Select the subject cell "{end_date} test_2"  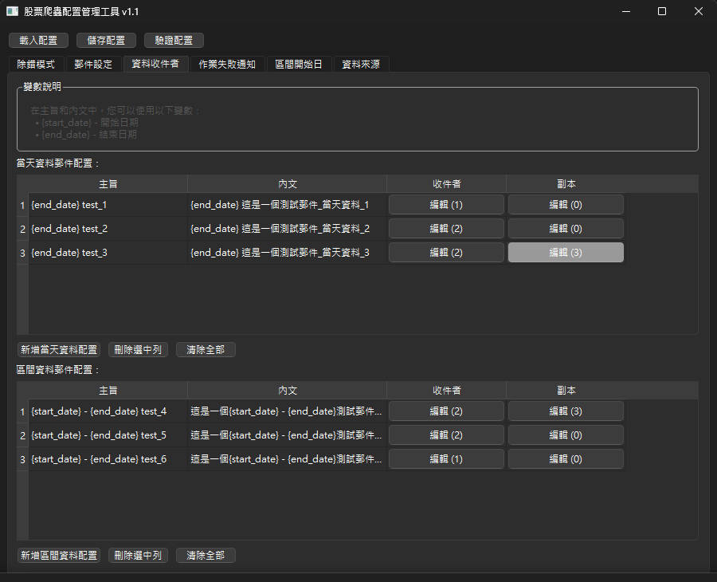[x=108, y=228]
